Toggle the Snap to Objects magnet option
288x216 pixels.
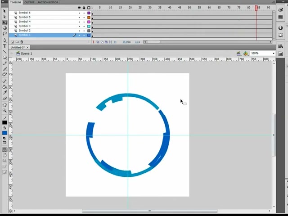[4, 150]
